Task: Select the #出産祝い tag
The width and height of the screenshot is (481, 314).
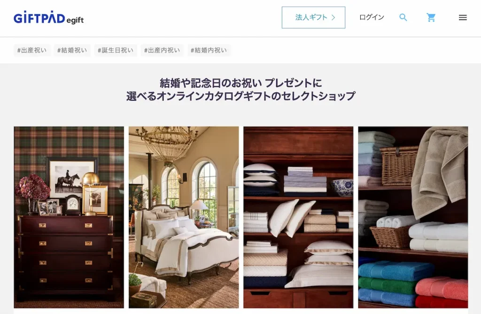Action: tap(32, 50)
